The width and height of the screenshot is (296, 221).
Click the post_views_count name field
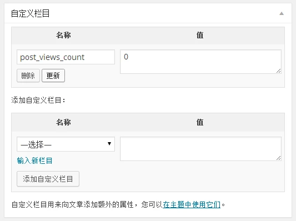coord(66,57)
